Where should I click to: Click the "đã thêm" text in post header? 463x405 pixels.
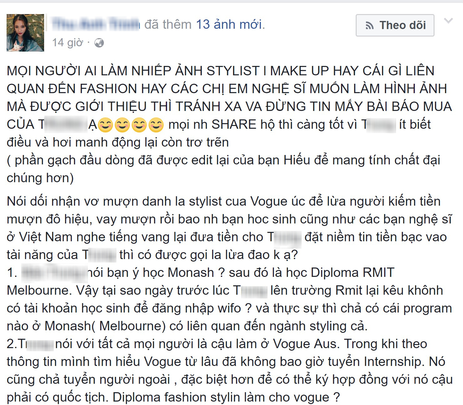tap(168, 24)
